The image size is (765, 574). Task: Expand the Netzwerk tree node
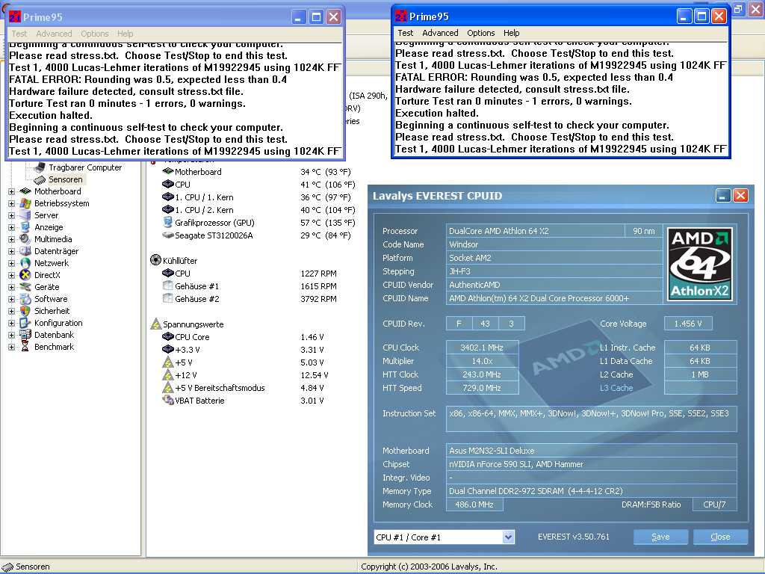(12, 264)
